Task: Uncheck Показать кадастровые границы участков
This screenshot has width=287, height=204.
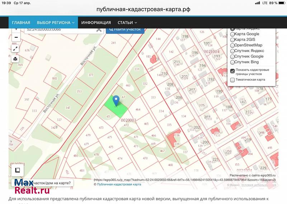Action: [232, 71]
